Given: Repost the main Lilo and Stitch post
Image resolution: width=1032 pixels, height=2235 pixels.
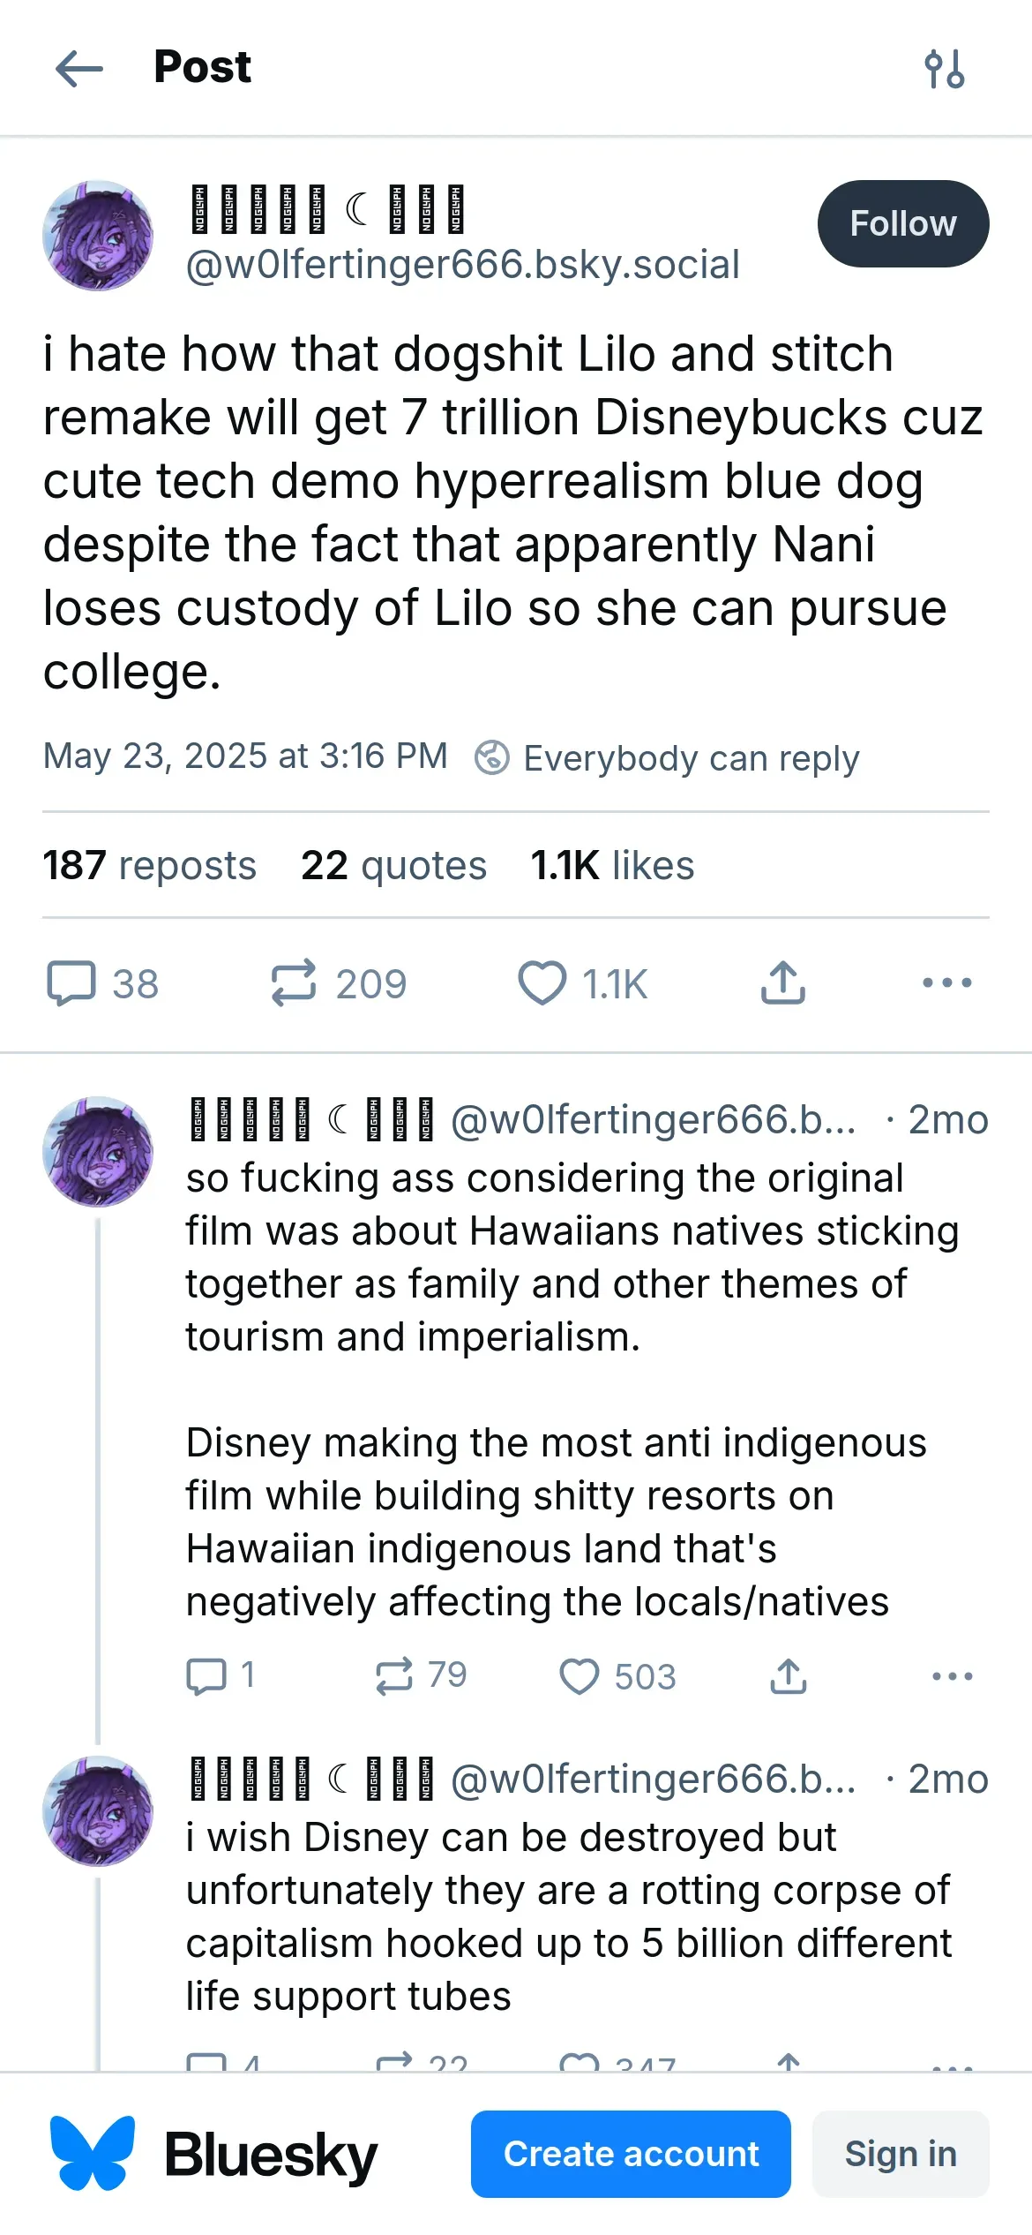Looking at the screenshot, I should pos(294,982).
